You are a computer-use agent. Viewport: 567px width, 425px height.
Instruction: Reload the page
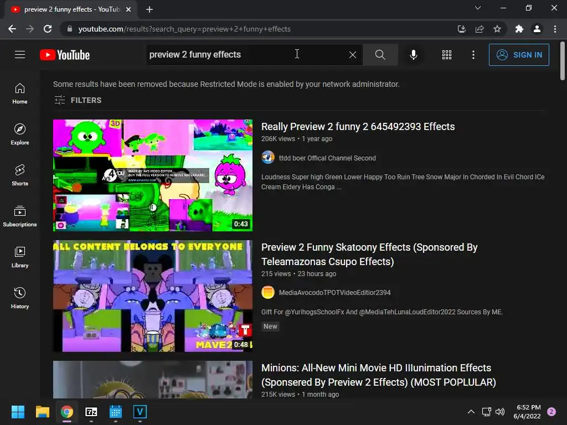pos(48,29)
